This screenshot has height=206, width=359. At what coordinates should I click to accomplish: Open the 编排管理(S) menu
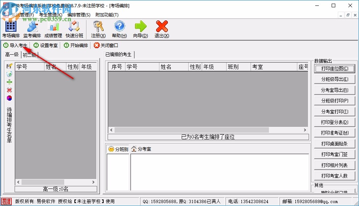[x=79, y=15]
